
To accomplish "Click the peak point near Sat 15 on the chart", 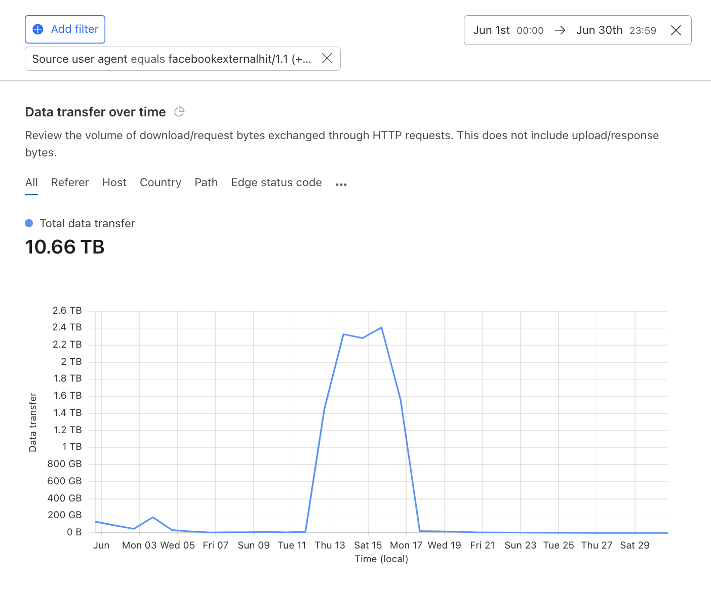I will (x=381, y=327).
